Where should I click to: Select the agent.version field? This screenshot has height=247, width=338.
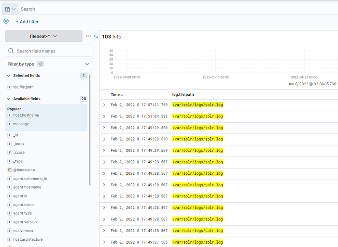[25, 222]
